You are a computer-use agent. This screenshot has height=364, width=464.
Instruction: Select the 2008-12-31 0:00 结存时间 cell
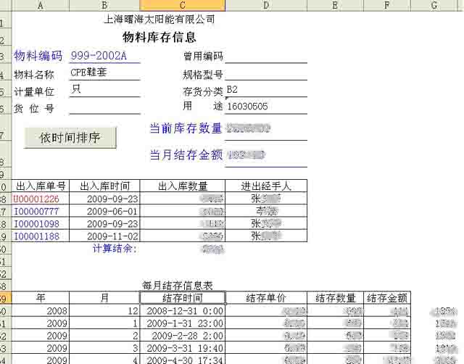coord(182,310)
